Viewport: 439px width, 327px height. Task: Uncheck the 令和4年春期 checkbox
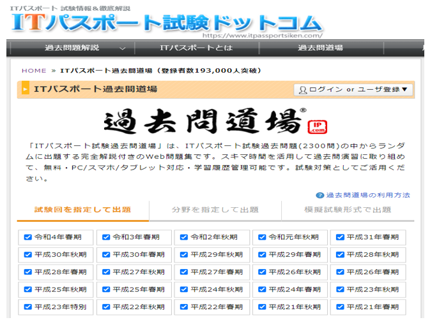point(28,237)
